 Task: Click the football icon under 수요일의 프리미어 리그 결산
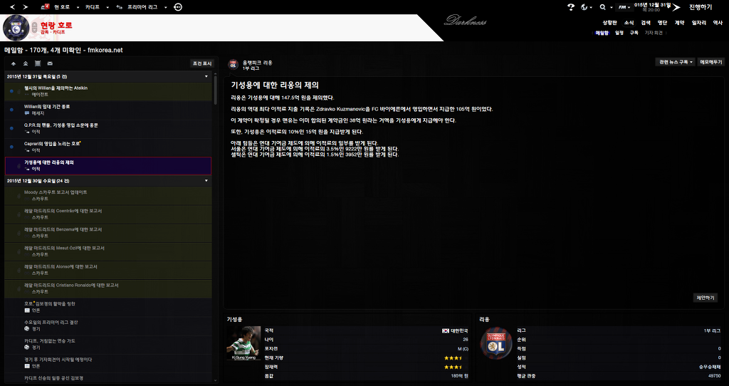coord(27,329)
